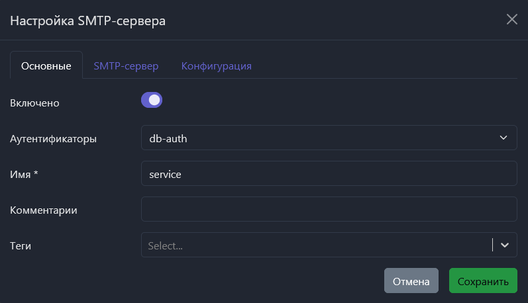
Task: Click the Имя field label
Action: tap(25, 175)
